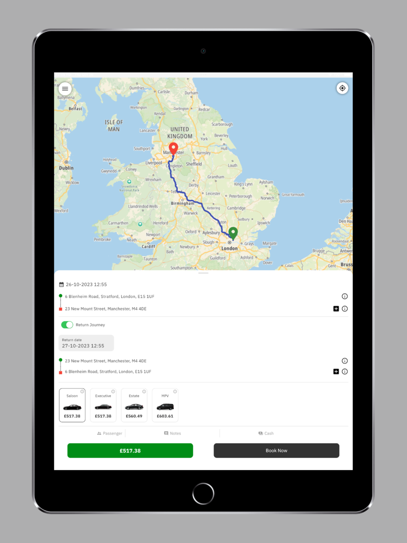The height and width of the screenshot is (543, 407).
Task: Show info for the return Blenheim Road drop-off
Action: click(x=345, y=371)
